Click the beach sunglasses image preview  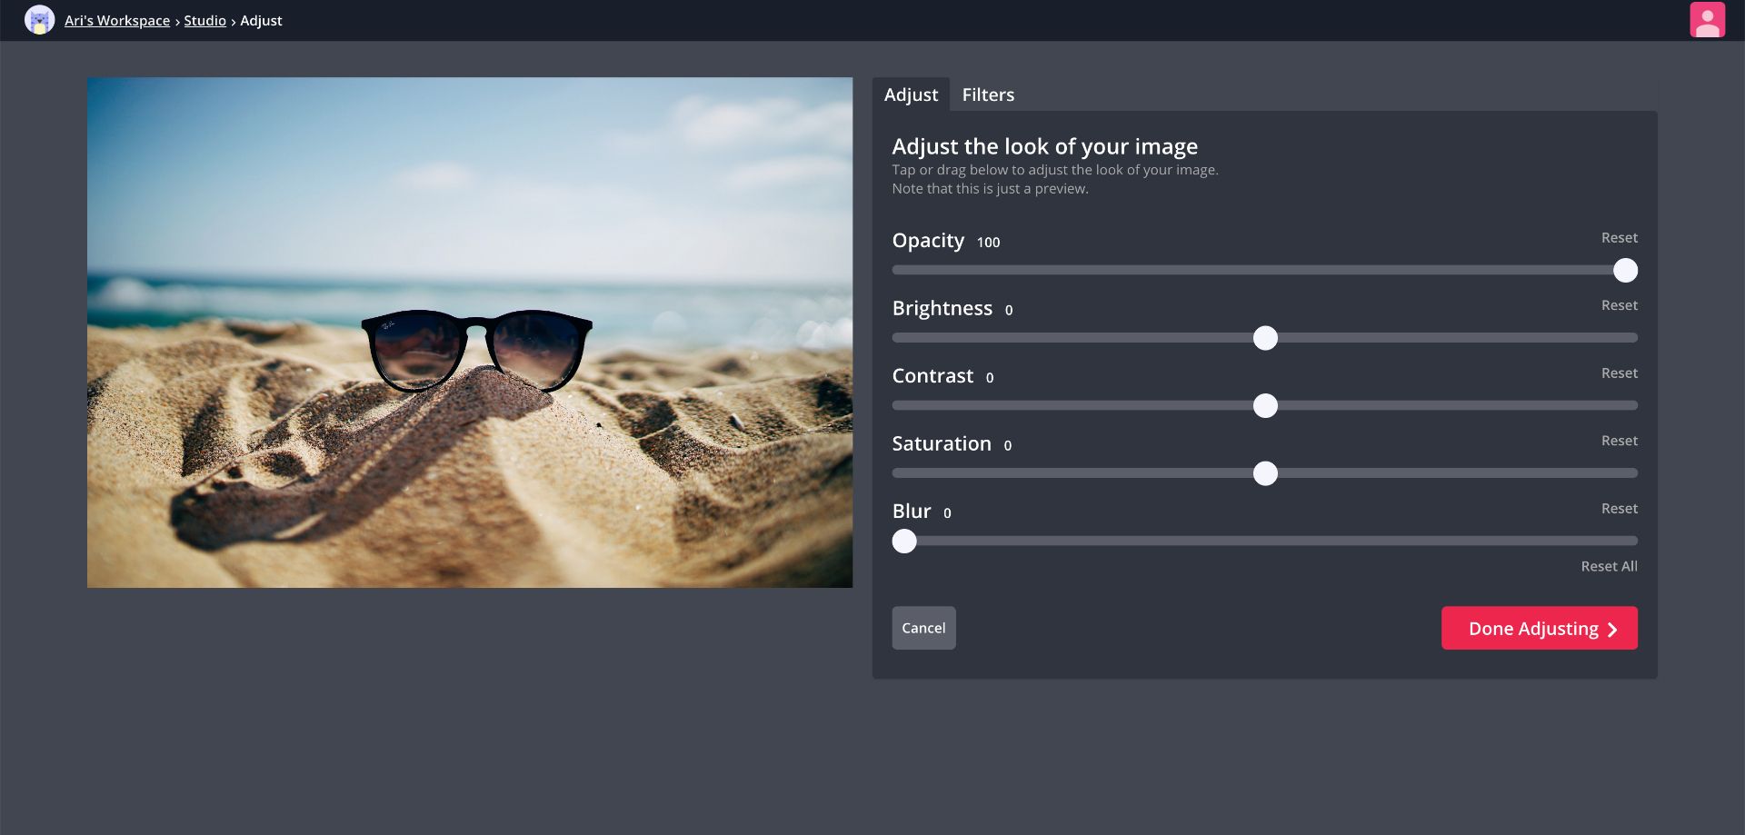(470, 332)
